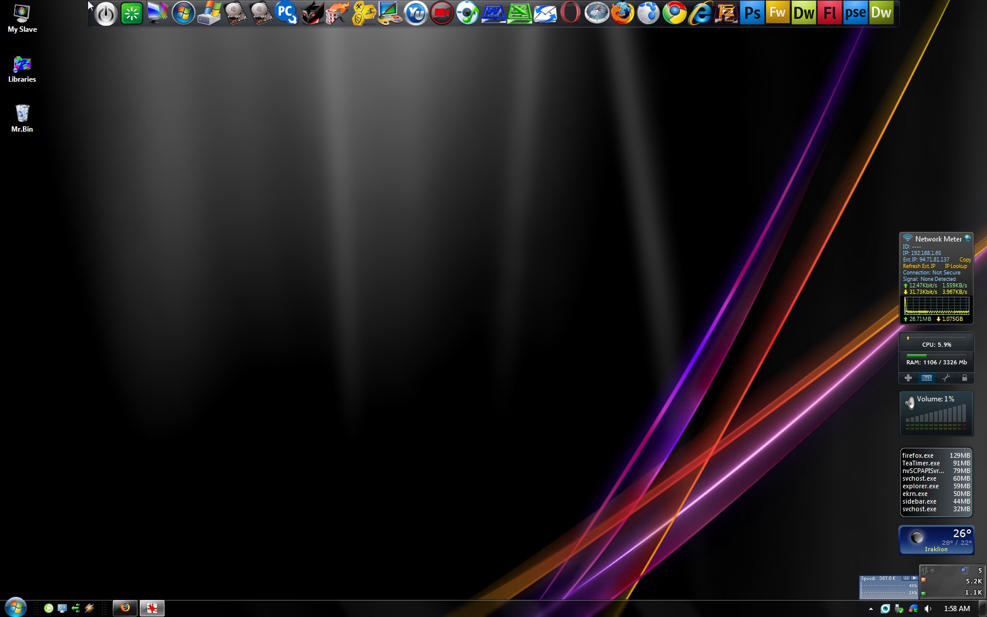Toggle the graph view button in CPU gadget
This screenshot has width=987, height=617.
pyautogui.click(x=926, y=378)
